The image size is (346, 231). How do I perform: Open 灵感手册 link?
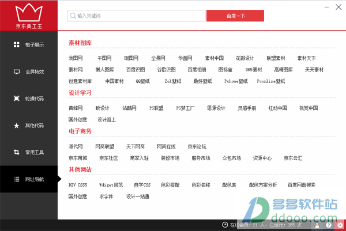247,108
